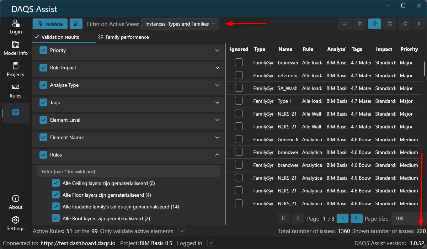The width and height of the screenshot is (427, 249).
Task: Open the Login section in sidebar
Action: pyautogui.click(x=16, y=27)
